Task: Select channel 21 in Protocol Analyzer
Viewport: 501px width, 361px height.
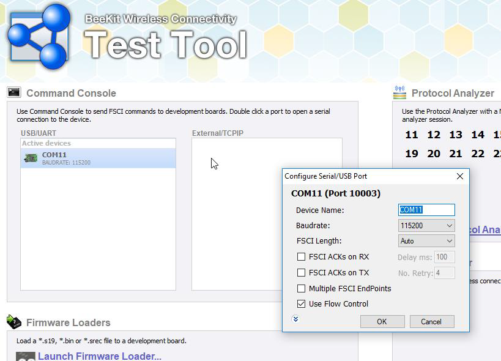Action: point(456,154)
